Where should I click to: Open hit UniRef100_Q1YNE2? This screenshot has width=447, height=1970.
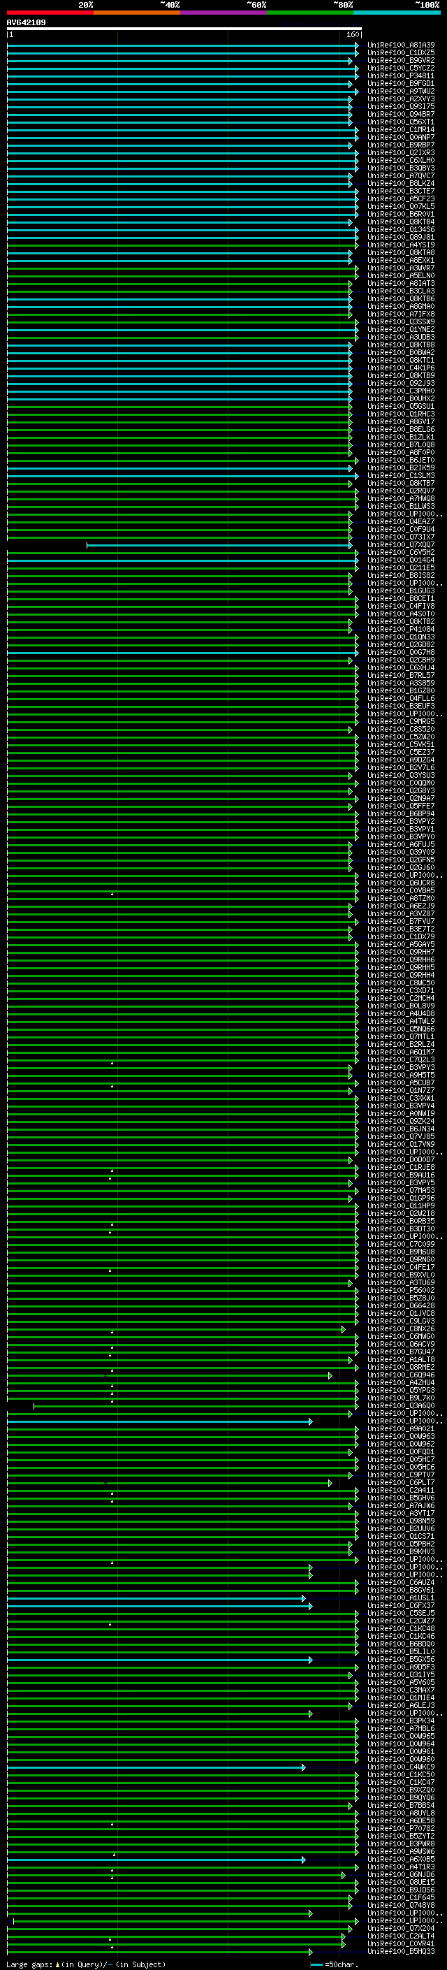(401, 329)
